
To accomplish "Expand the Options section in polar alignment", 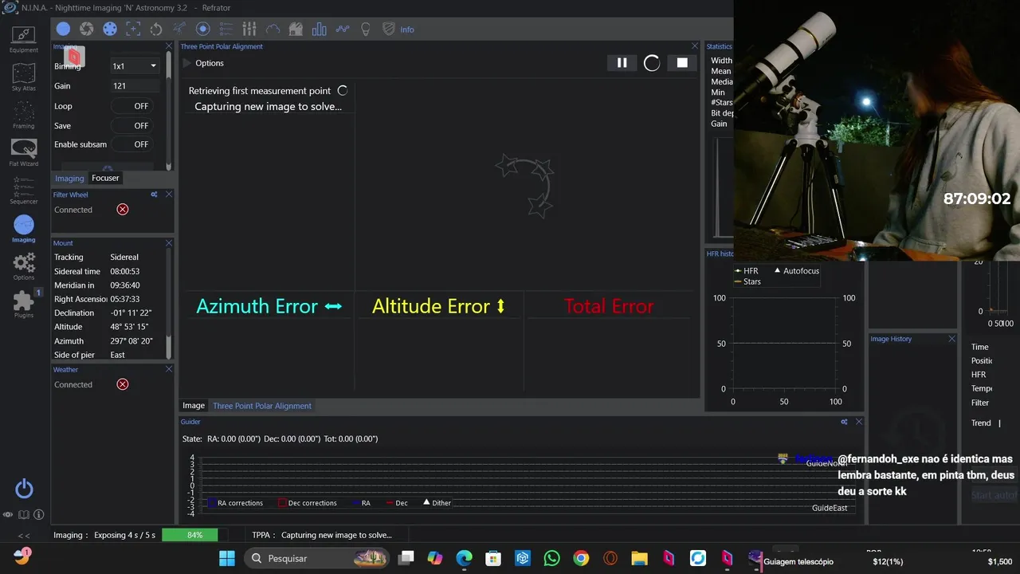I will (205, 63).
